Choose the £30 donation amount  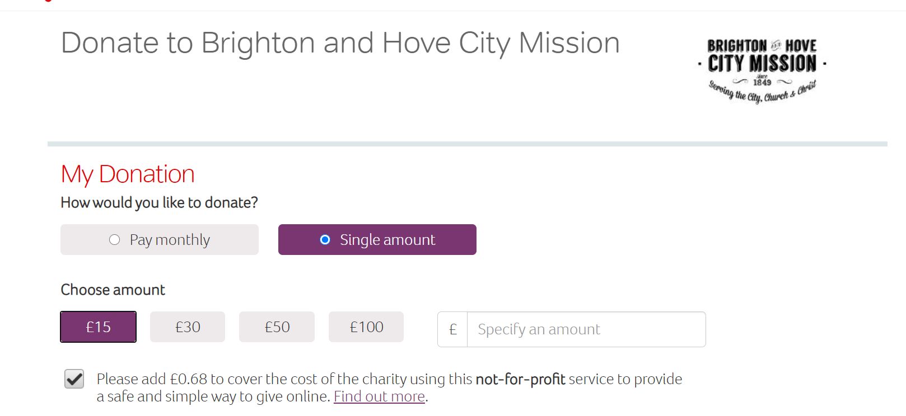coord(188,327)
